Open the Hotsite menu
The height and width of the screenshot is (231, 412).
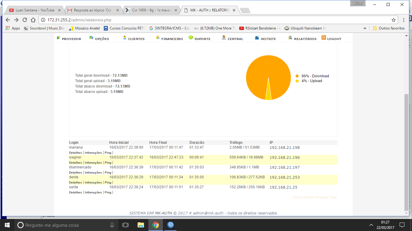tap(265, 38)
